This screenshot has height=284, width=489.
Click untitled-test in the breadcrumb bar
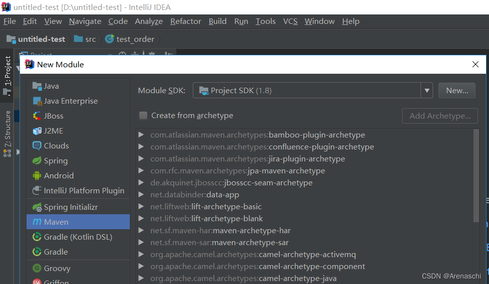[41, 39]
